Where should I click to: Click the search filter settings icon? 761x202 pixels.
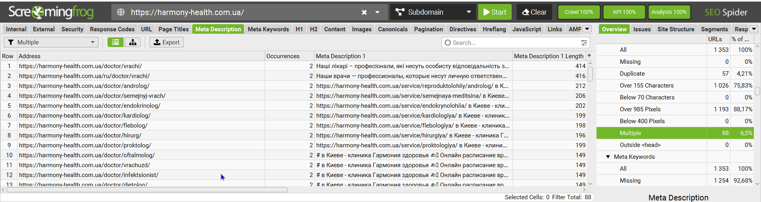coord(584,42)
